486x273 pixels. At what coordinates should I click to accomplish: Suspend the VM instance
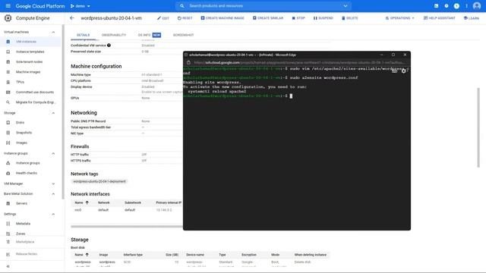pos(323,18)
